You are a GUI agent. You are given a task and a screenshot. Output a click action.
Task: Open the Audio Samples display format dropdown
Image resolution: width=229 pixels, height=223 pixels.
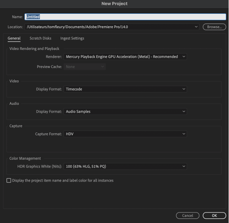click(125, 111)
